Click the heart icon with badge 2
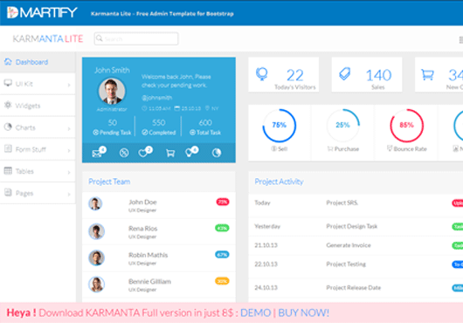463x323 pixels. [x=145, y=152]
